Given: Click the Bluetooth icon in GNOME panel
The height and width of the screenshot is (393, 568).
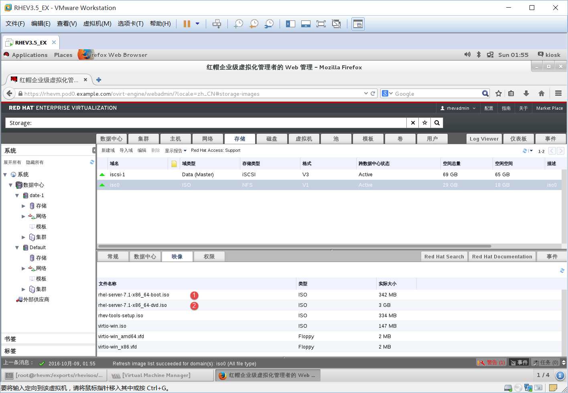Looking at the screenshot, I should coord(479,54).
